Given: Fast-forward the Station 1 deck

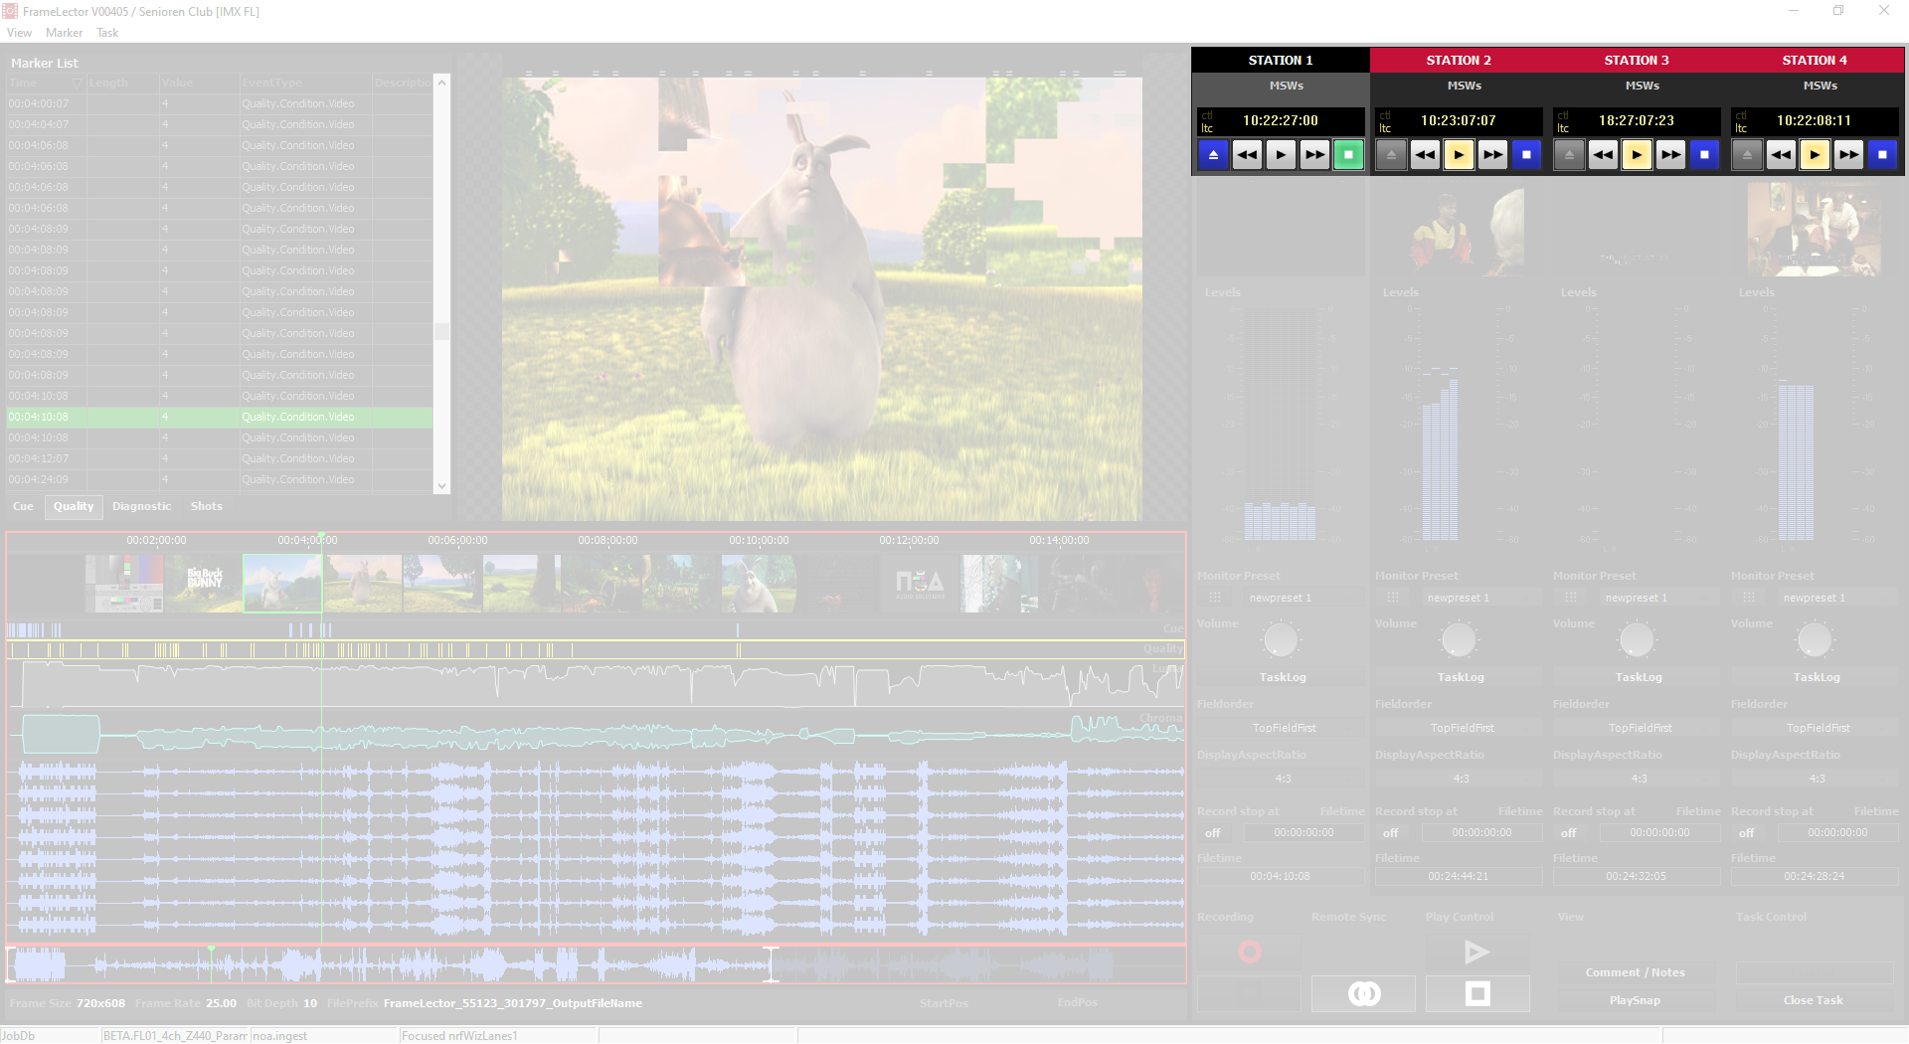Looking at the screenshot, I should coord(1314,155).
